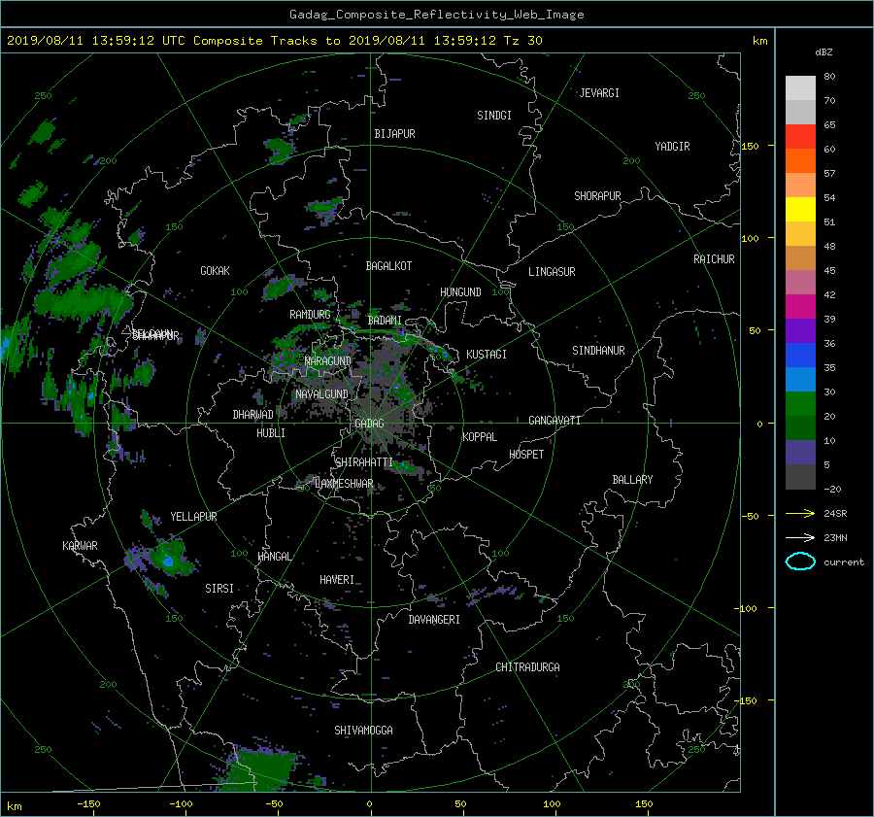Select the orange 60 dBZ color swatch
874x817 pixels.
(800, 160)
